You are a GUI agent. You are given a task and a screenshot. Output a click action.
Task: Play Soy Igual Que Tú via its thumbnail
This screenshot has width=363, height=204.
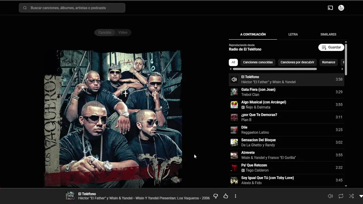pos(234,180)
